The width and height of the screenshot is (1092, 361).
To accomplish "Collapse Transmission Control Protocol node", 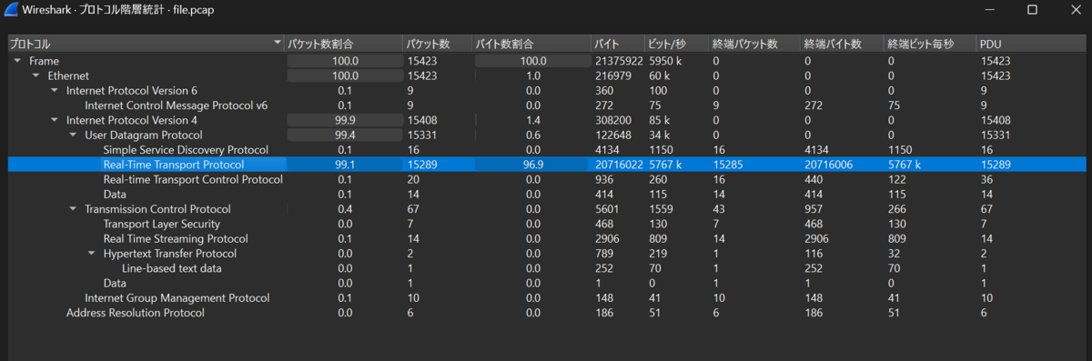I will [73, 209].
